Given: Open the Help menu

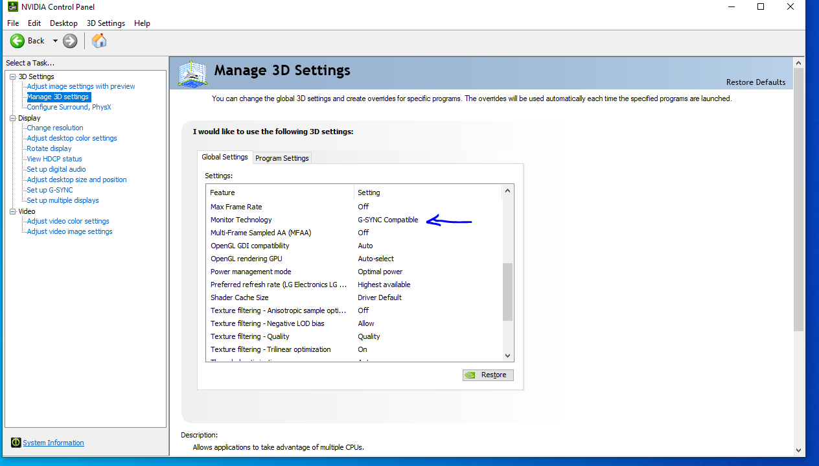Looking at the screenshot, I should coord(142,23).
